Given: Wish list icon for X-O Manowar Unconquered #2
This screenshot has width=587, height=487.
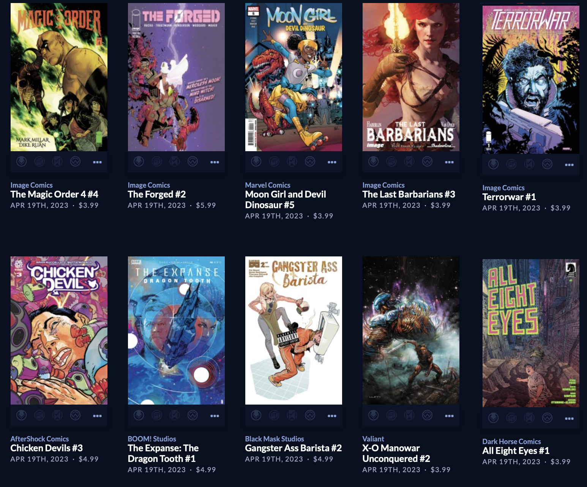Looking at the screenshot, I should tap(428, 416).
